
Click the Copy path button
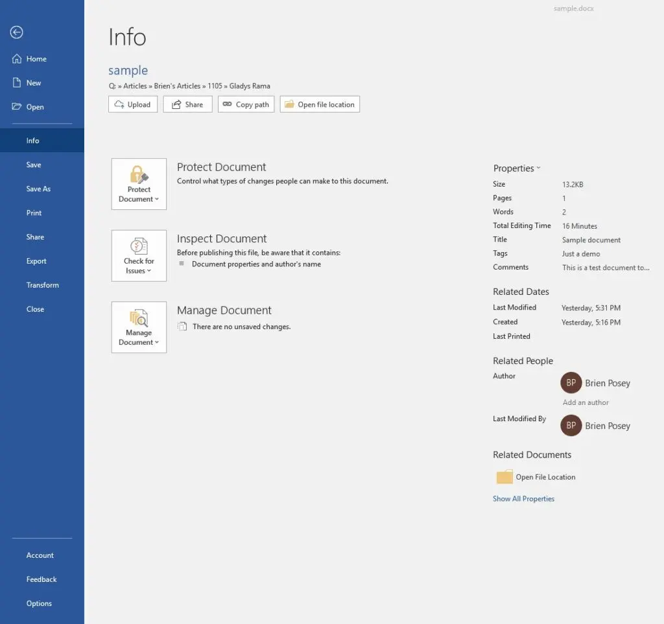[246, 104]
